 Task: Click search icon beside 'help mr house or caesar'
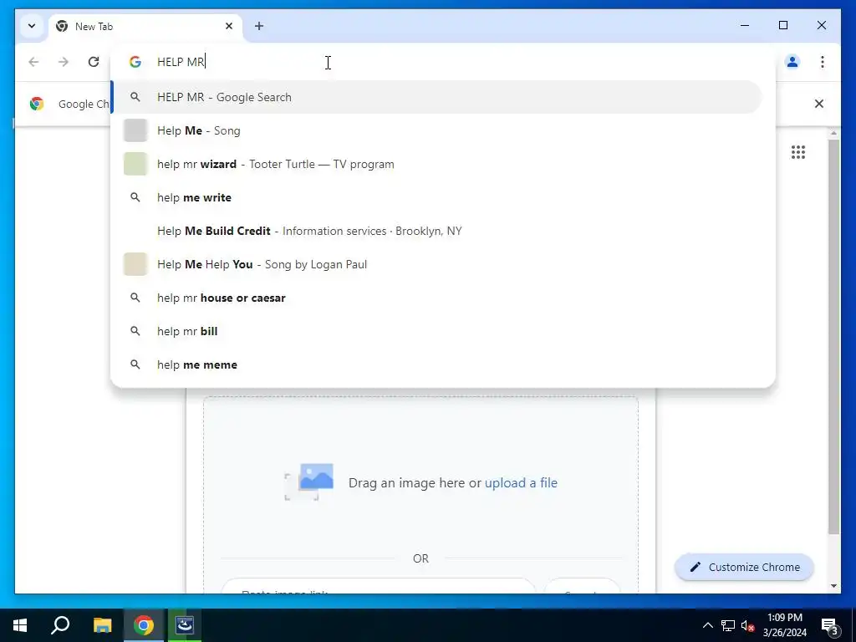tap(135, 298)
